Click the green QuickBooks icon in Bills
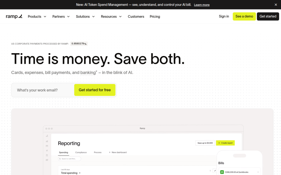The height and width of the screenshot is (175, 281). point(222,172)
